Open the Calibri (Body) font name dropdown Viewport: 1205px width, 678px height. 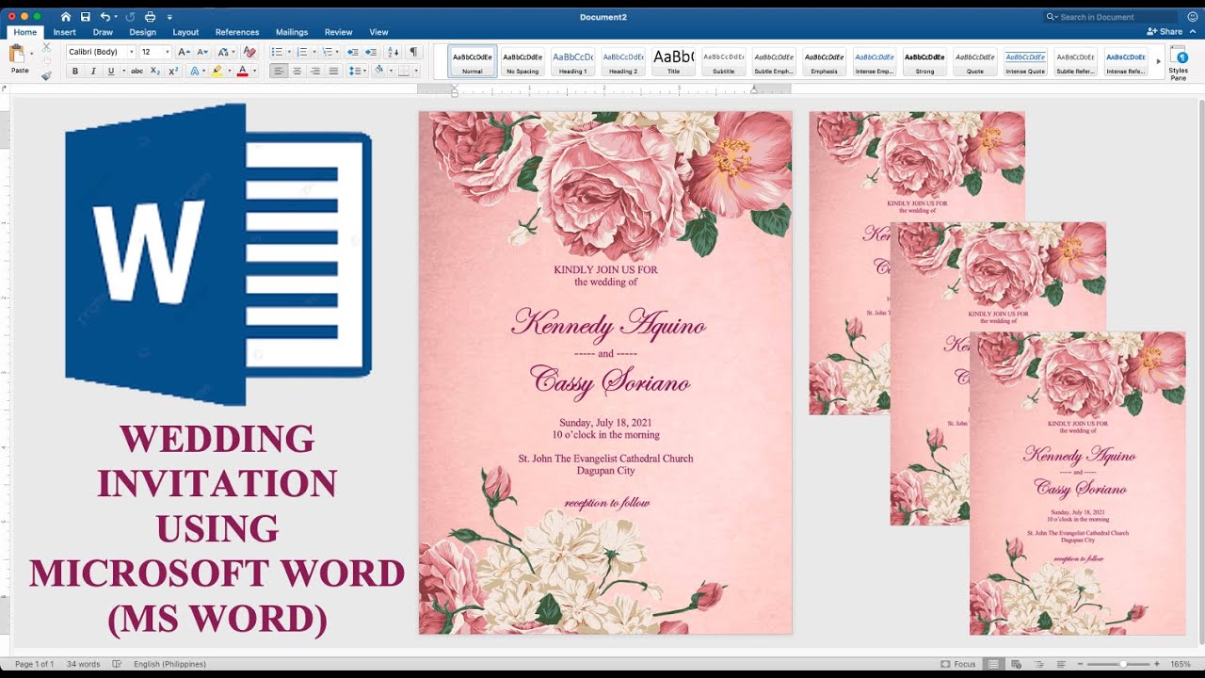tap(131, 52)
